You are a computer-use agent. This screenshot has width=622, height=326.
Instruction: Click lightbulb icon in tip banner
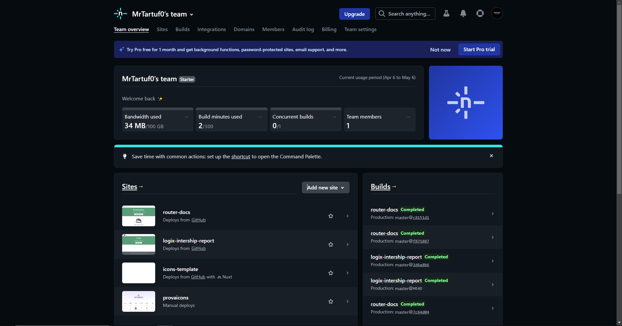click(125, 156)
